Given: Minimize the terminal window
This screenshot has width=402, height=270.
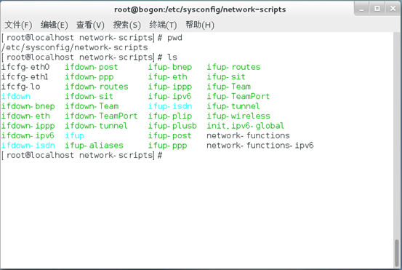Looking at the screenshot, I should point(361,9).
